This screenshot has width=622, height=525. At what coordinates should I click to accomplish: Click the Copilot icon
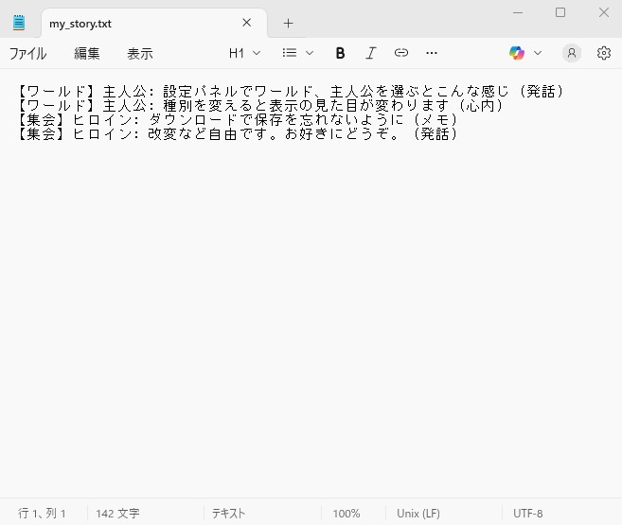517,53
